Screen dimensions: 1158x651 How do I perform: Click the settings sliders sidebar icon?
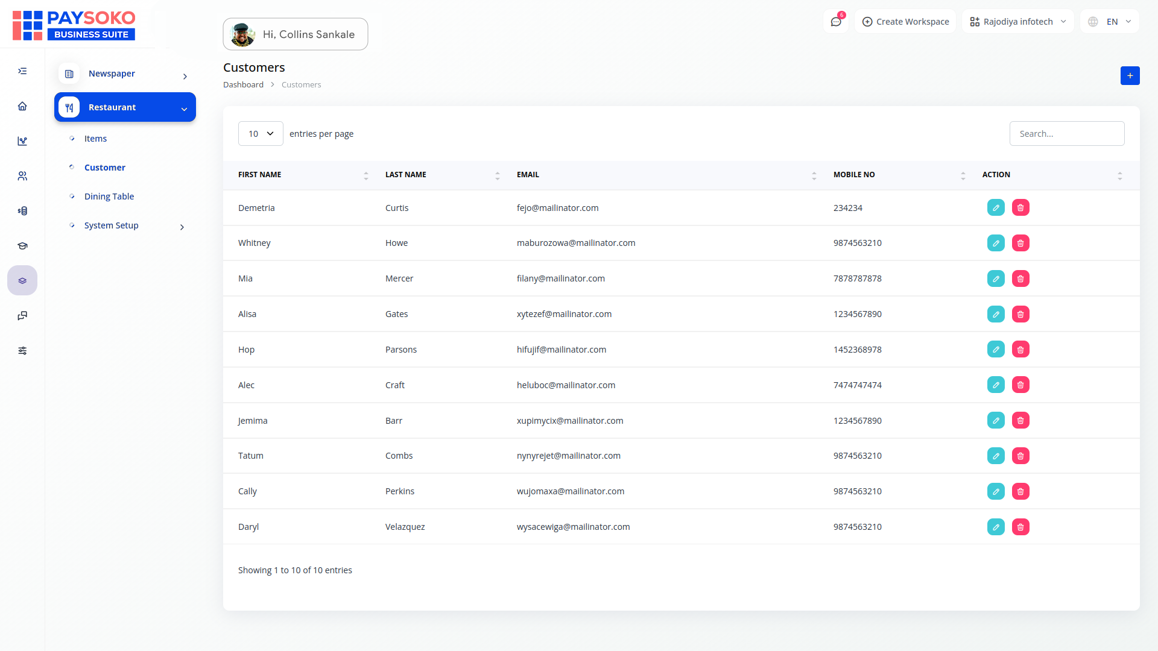(x=22, y=351)
